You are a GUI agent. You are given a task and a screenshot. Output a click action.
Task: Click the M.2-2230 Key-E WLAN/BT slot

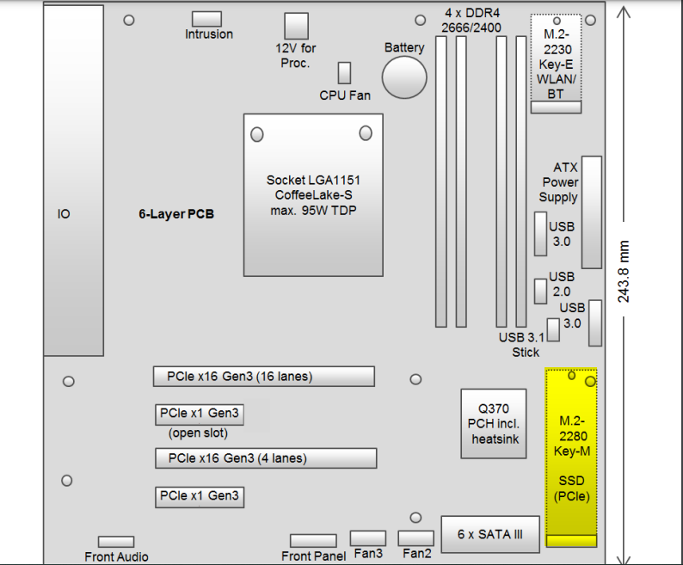click(x=556, y=64)
